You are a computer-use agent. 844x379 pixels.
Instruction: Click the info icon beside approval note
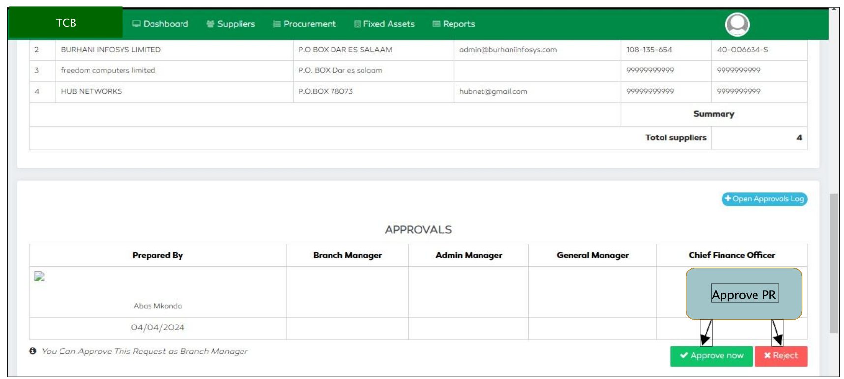(33, 351)
